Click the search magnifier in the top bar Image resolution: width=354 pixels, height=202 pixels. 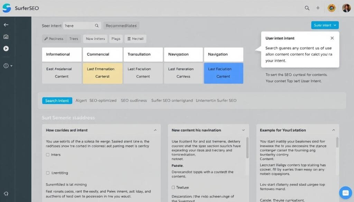pyautogui.click(x=307, y=8)
